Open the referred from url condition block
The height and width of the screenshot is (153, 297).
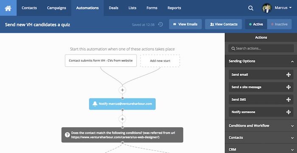122,135
